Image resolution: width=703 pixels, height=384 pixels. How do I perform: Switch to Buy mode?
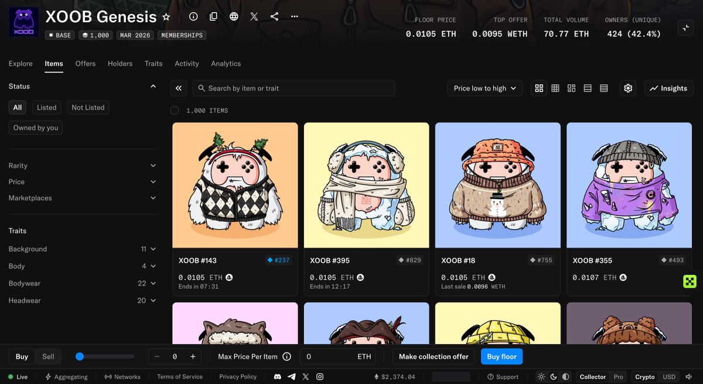[22, 356]
